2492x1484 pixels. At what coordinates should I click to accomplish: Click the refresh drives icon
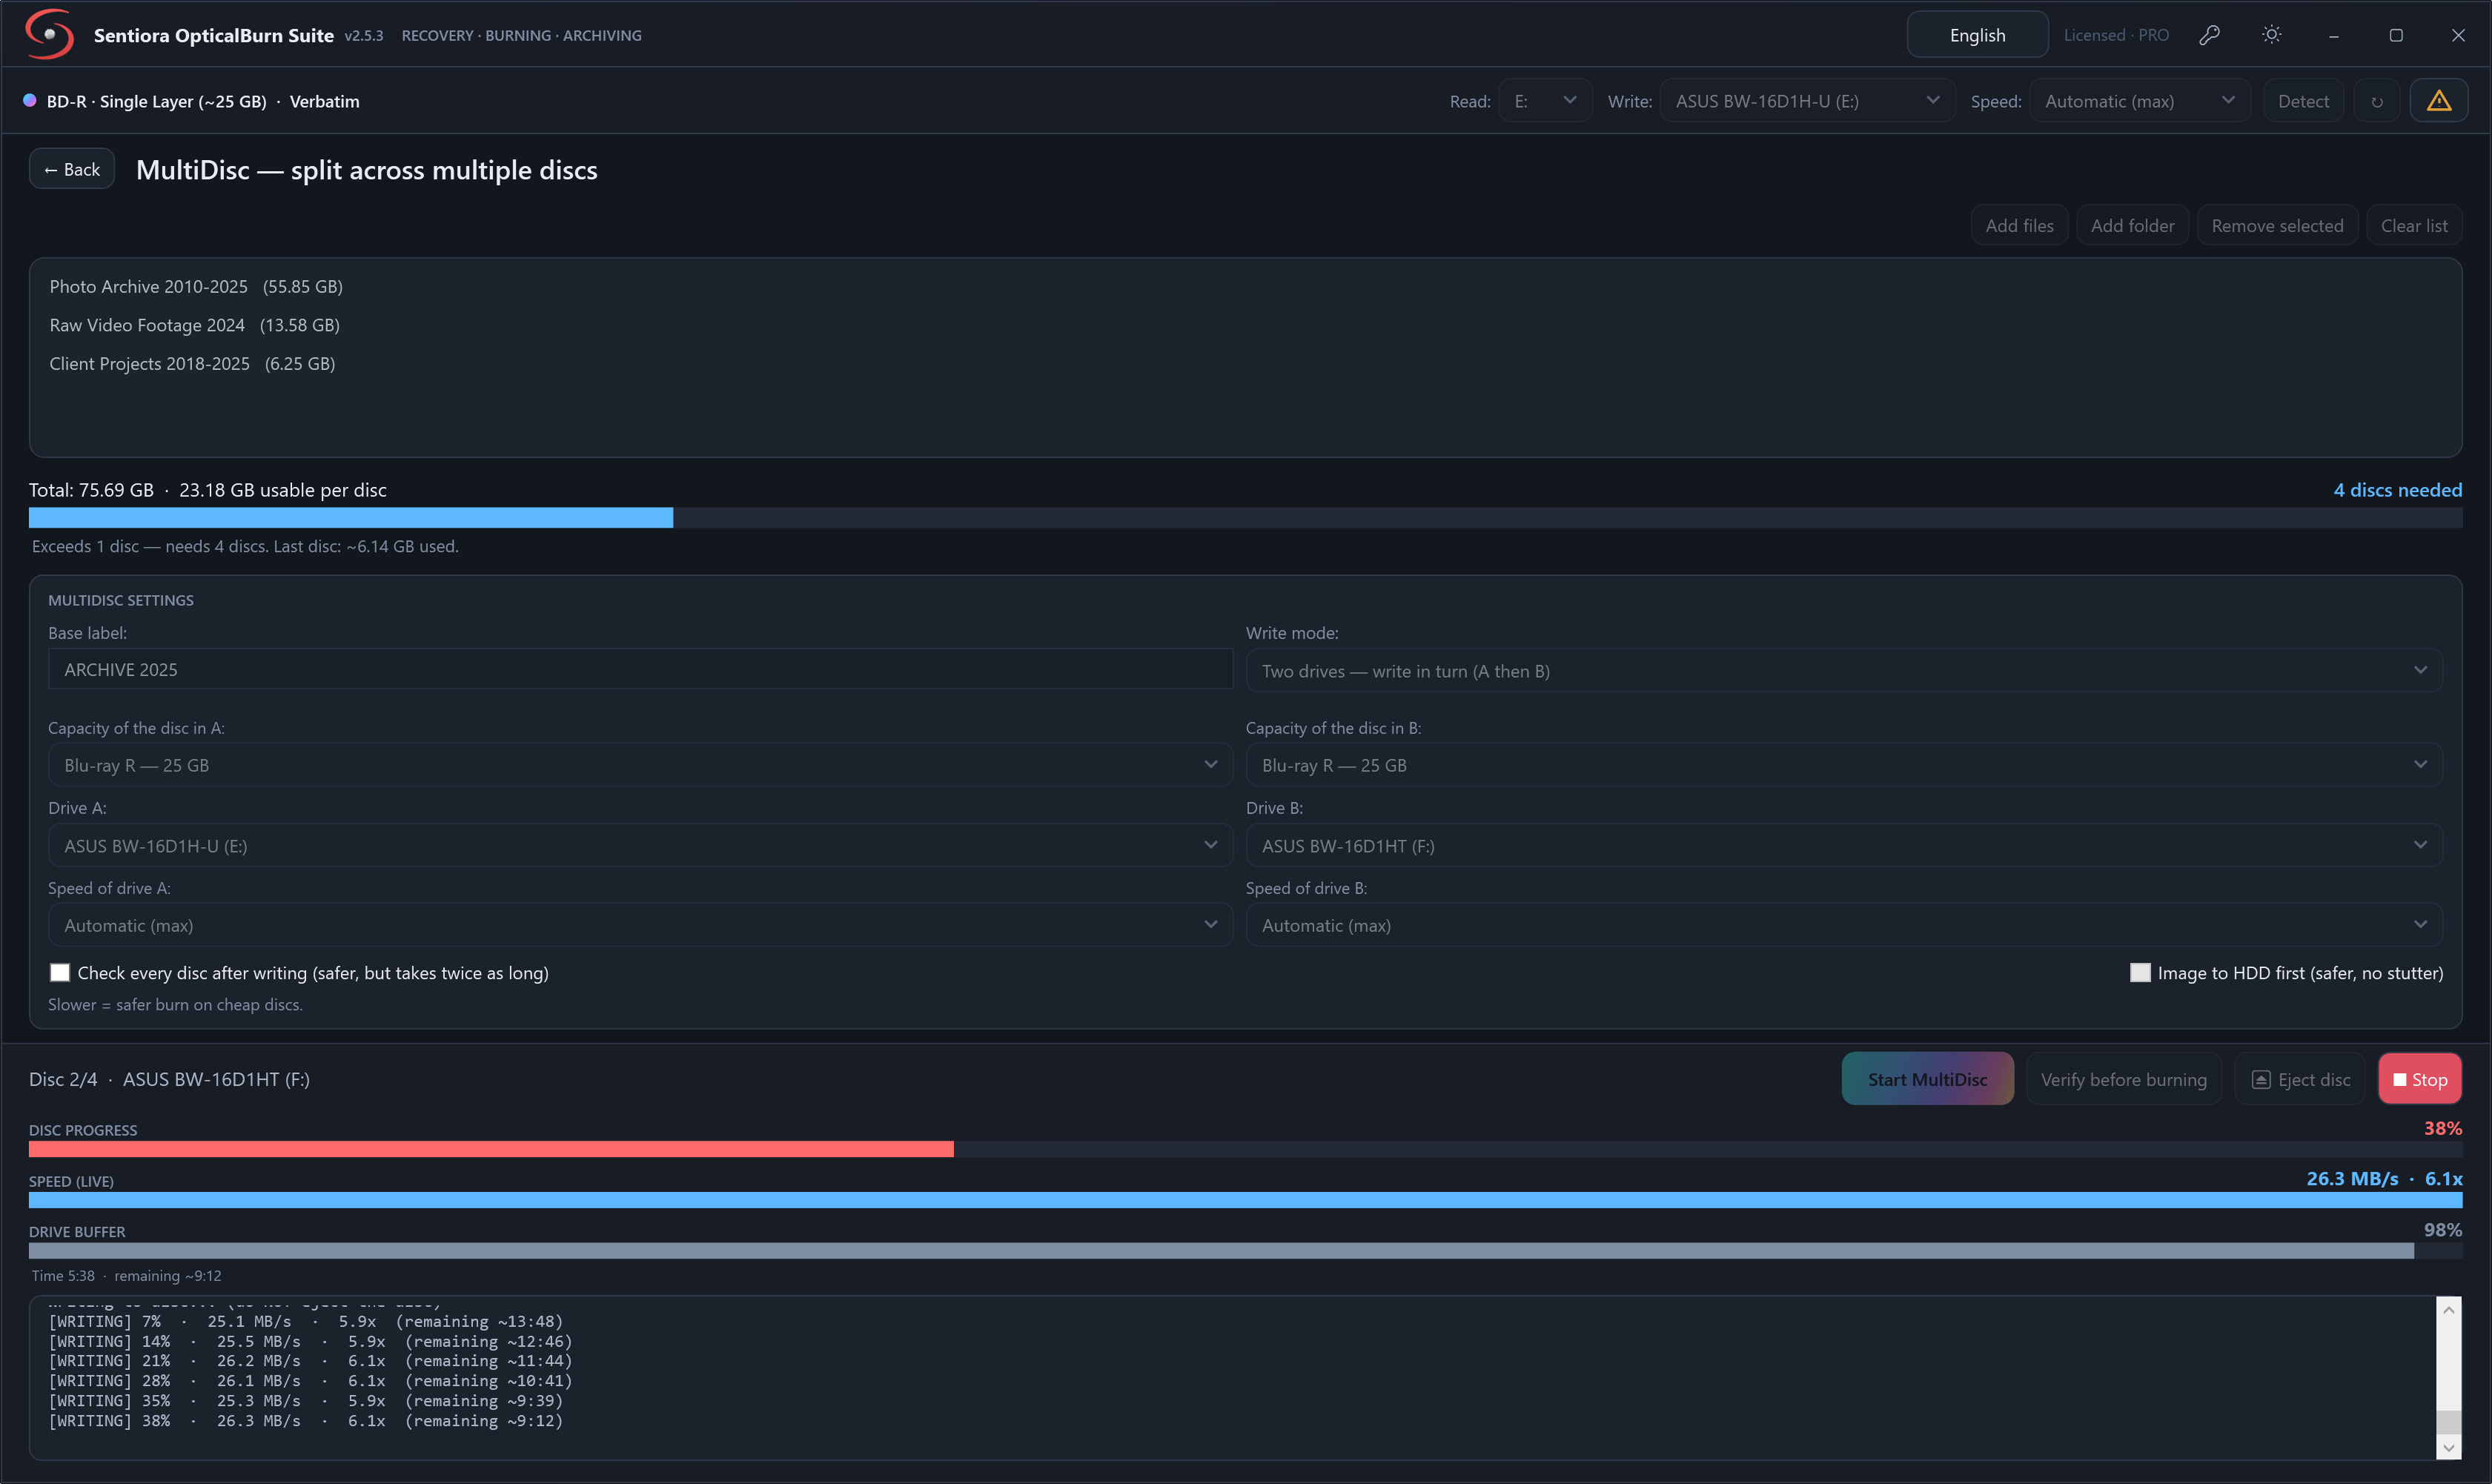coord(2376,101)
